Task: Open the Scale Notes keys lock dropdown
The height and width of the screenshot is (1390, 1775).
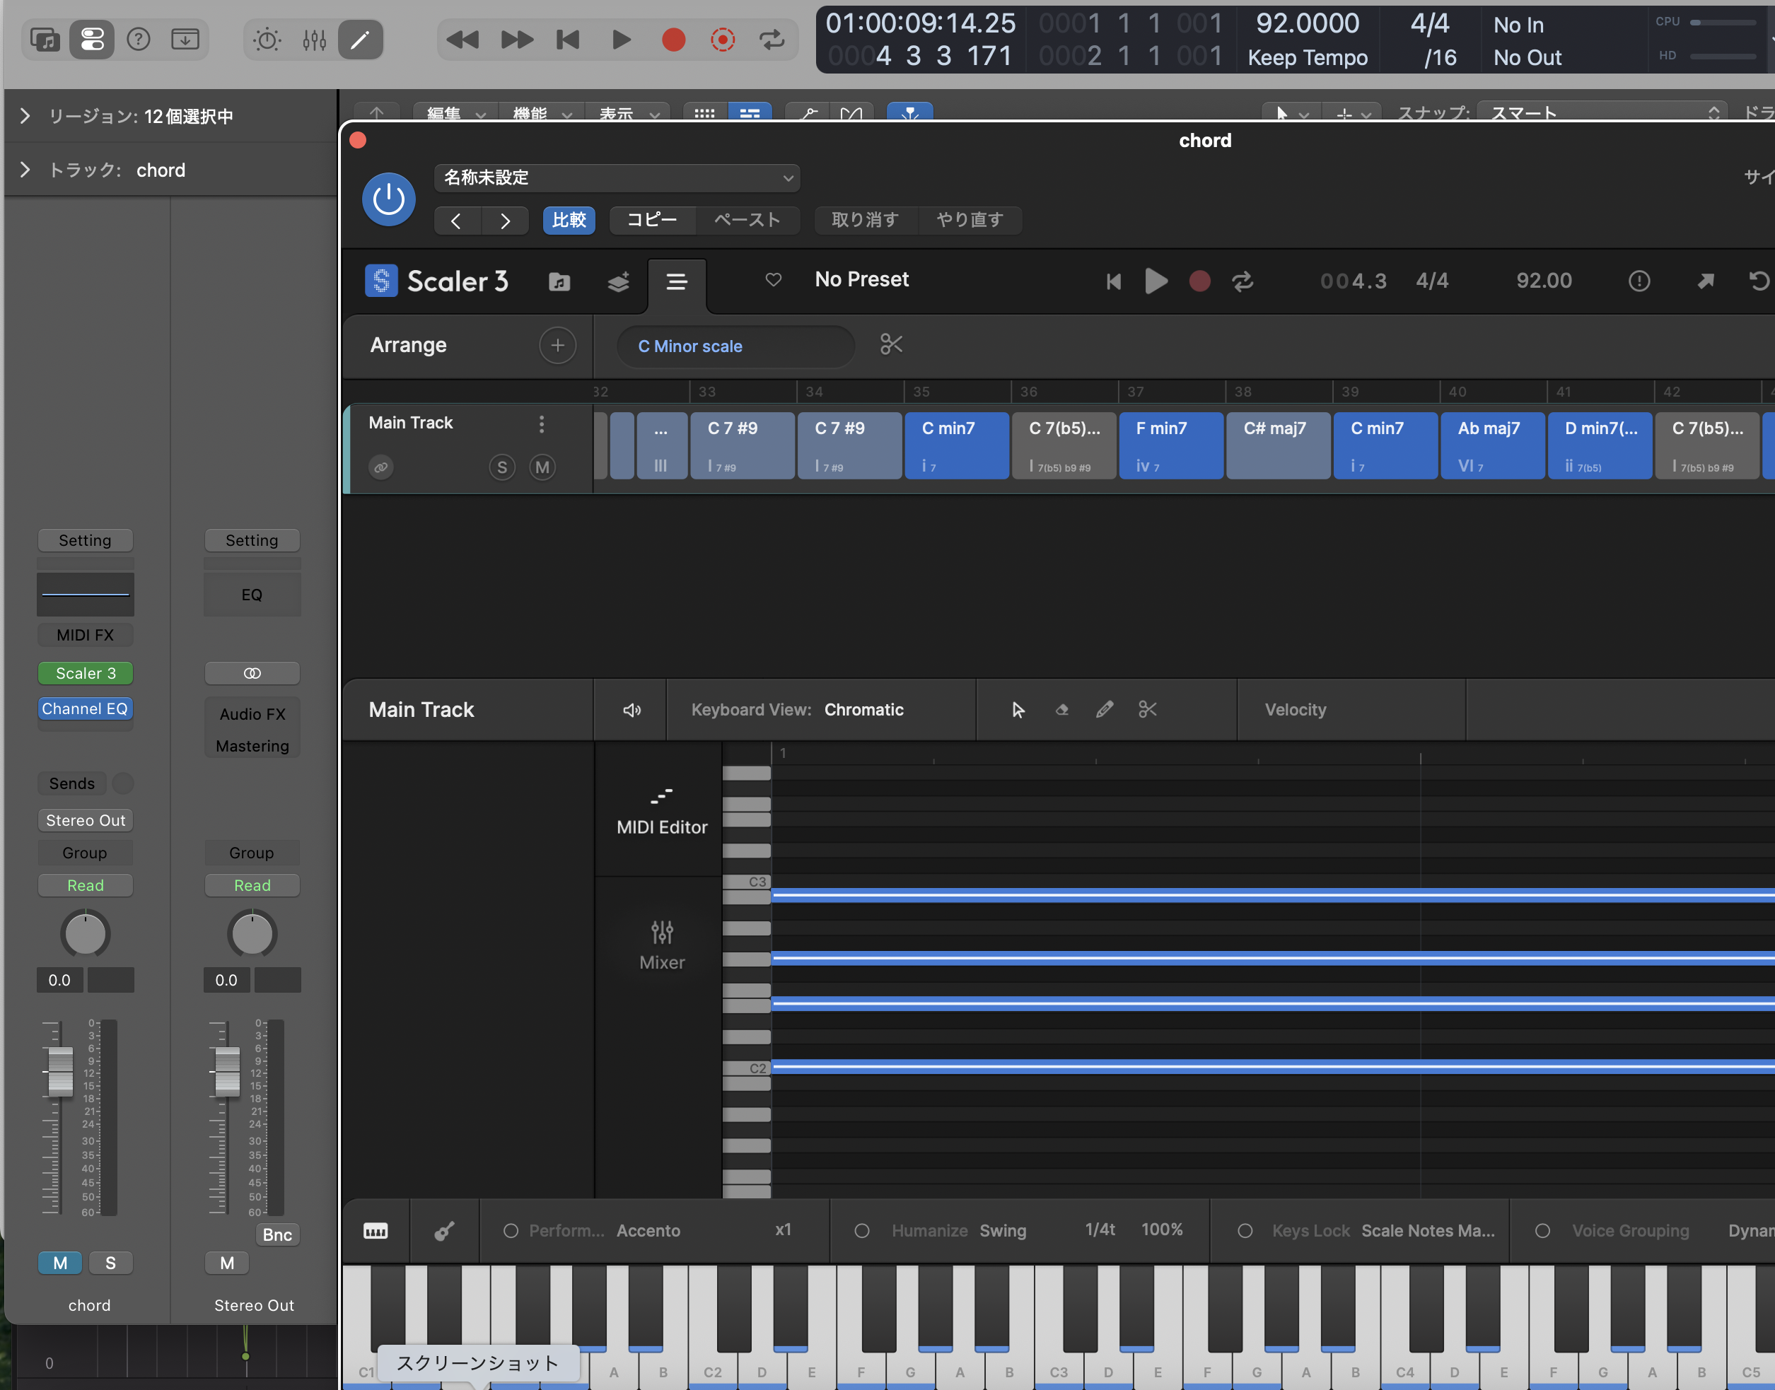Action: point(1428,1230)
